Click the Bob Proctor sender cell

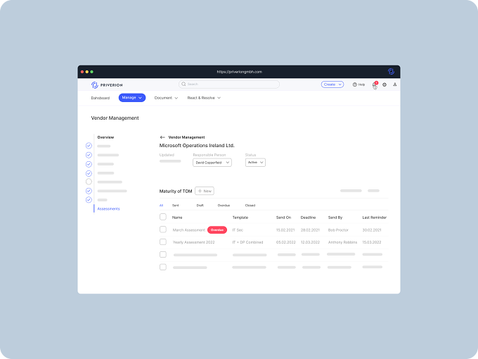338,230
